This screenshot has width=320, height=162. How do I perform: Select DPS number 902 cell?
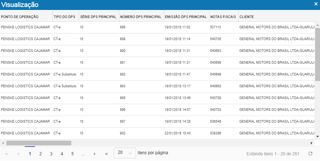(123, 133)
